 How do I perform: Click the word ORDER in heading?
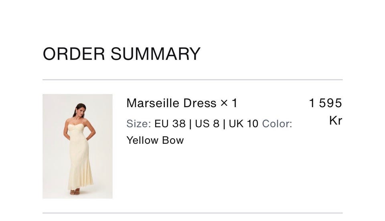pyautogui.click(x=74, y=54)
